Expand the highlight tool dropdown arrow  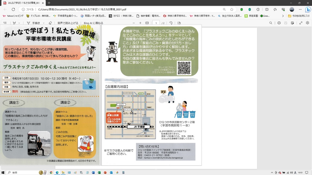pyautogui.click(x=19, y=23)
